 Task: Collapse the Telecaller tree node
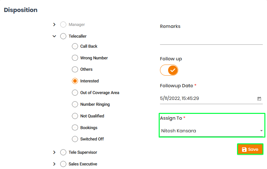pos(54,36)
